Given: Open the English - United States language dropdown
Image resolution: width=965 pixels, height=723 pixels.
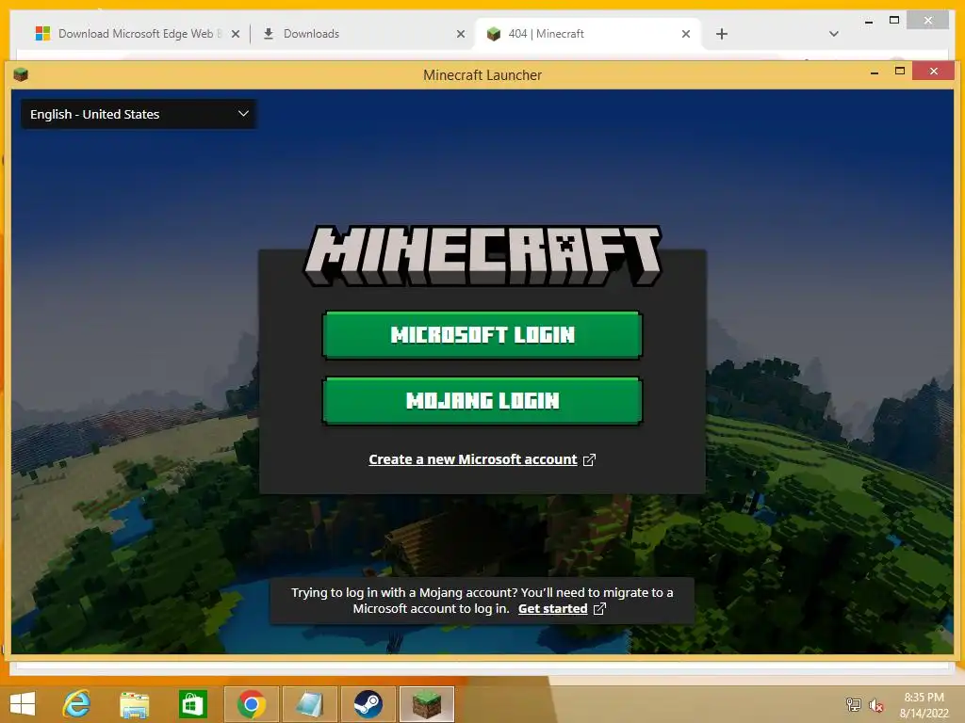Looking at the screenshot, I should [x=139, y=114].
